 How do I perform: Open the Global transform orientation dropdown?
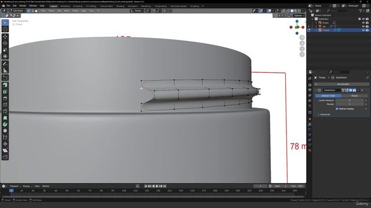pos(137,11)
